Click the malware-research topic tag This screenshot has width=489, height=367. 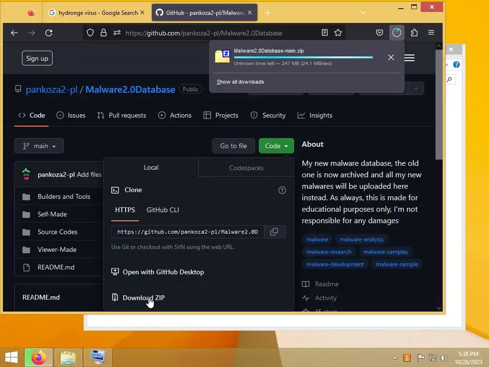click(329, 252)
